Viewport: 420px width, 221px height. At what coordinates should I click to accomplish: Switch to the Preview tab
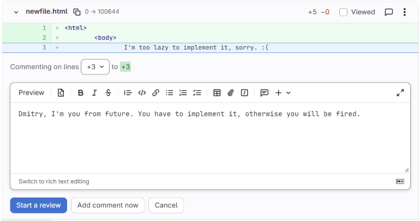[31, 93]
